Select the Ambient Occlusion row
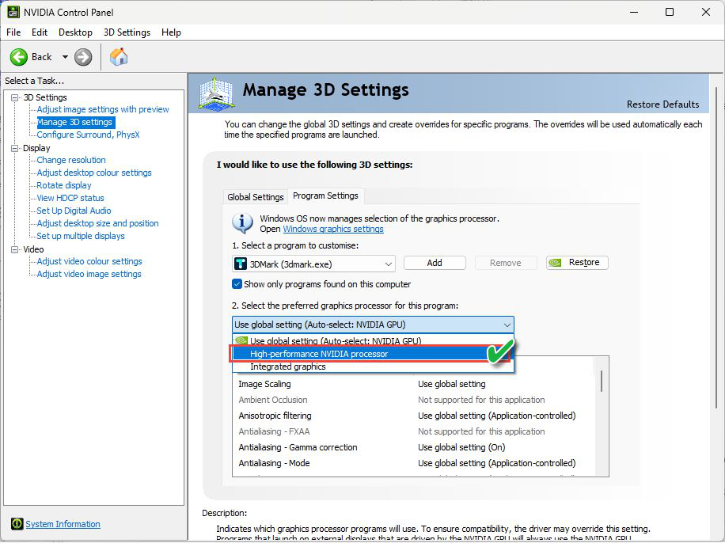725x543 pixels. [413, 400]
